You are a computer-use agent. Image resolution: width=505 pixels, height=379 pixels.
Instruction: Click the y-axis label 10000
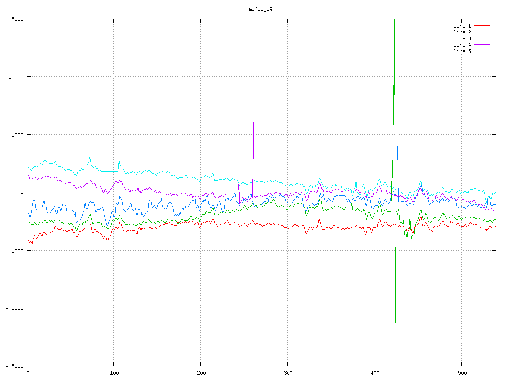click(x=16, y=77)
